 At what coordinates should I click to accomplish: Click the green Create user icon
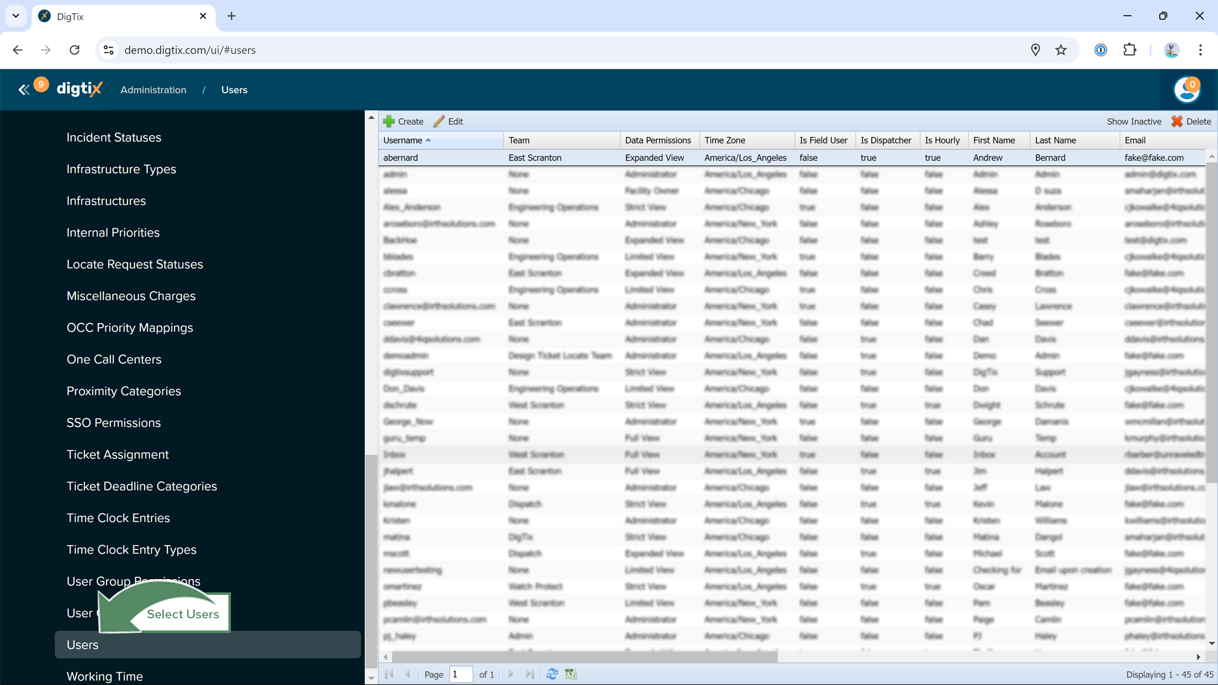click(389, 121)
